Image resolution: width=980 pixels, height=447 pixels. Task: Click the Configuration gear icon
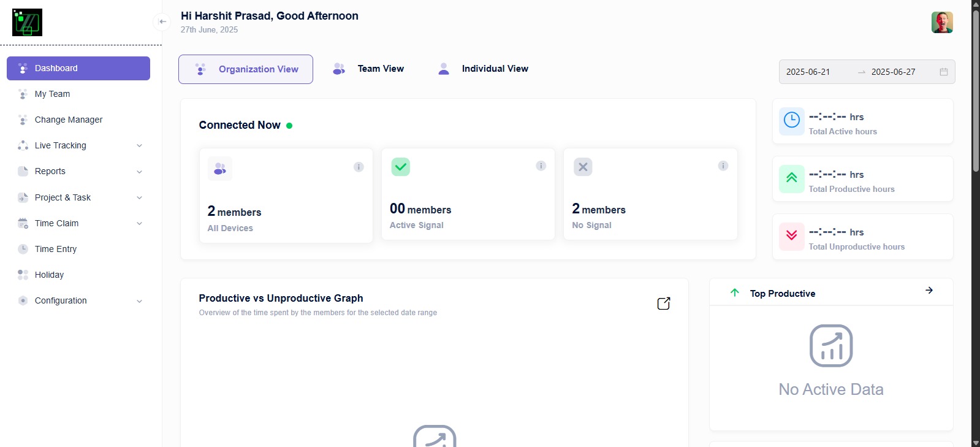(x=23, y=300)
